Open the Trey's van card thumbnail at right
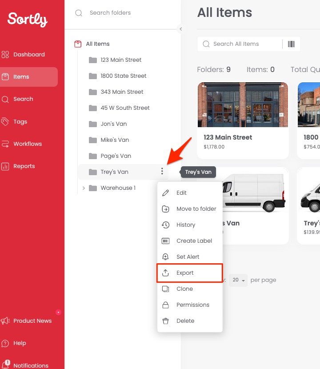The image size is (320, 369). click(309, 190)
